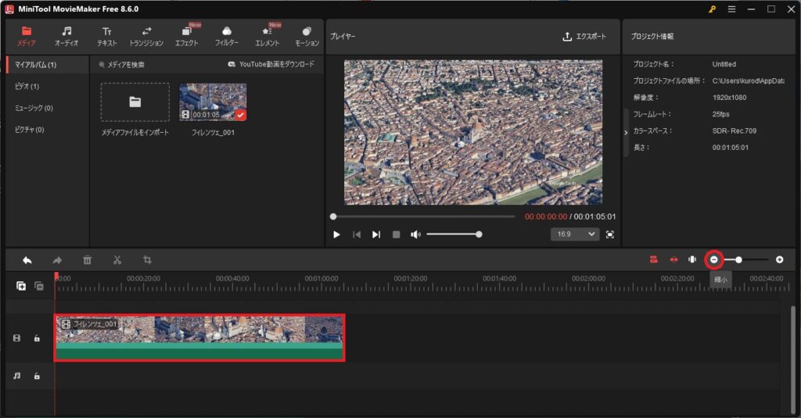801x418 pixels.
Task: Select the フィレンツェ_001 media thumbnail
Action: click(213, 102)
